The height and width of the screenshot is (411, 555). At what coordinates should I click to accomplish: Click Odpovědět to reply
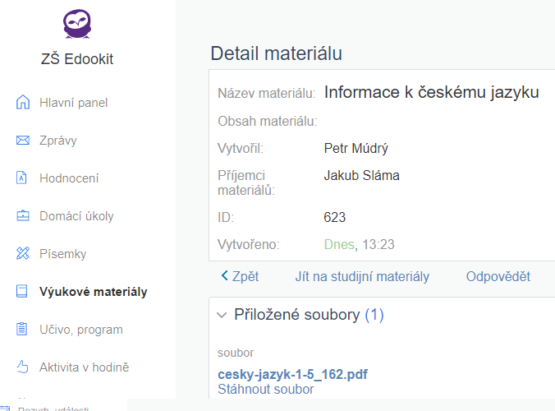point(498,277)
